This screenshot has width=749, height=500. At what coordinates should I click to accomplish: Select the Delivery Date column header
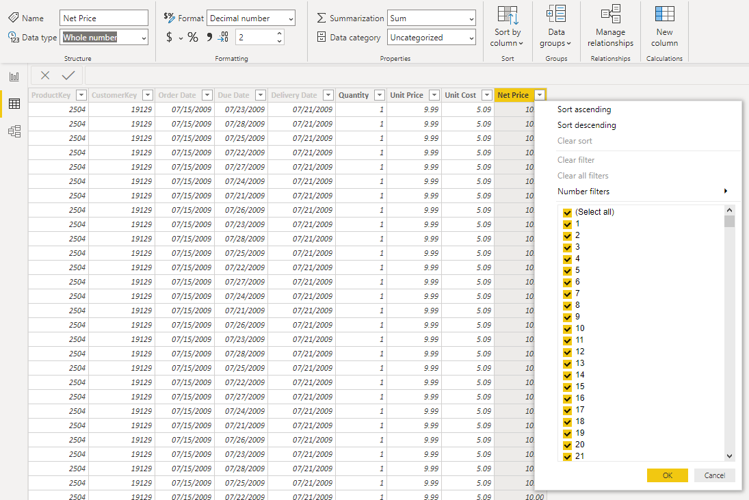pos(293,95)
